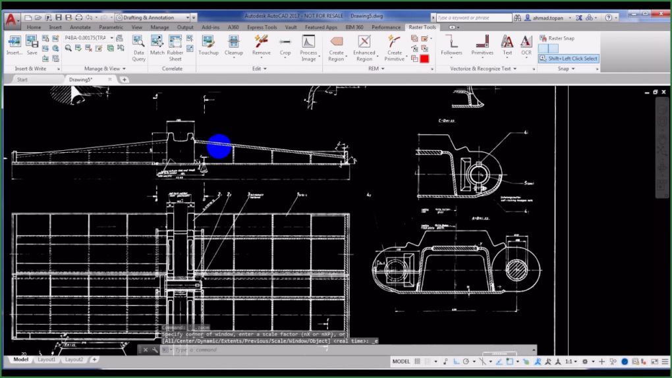Expand the Manage & View panel

pos(105,68)
